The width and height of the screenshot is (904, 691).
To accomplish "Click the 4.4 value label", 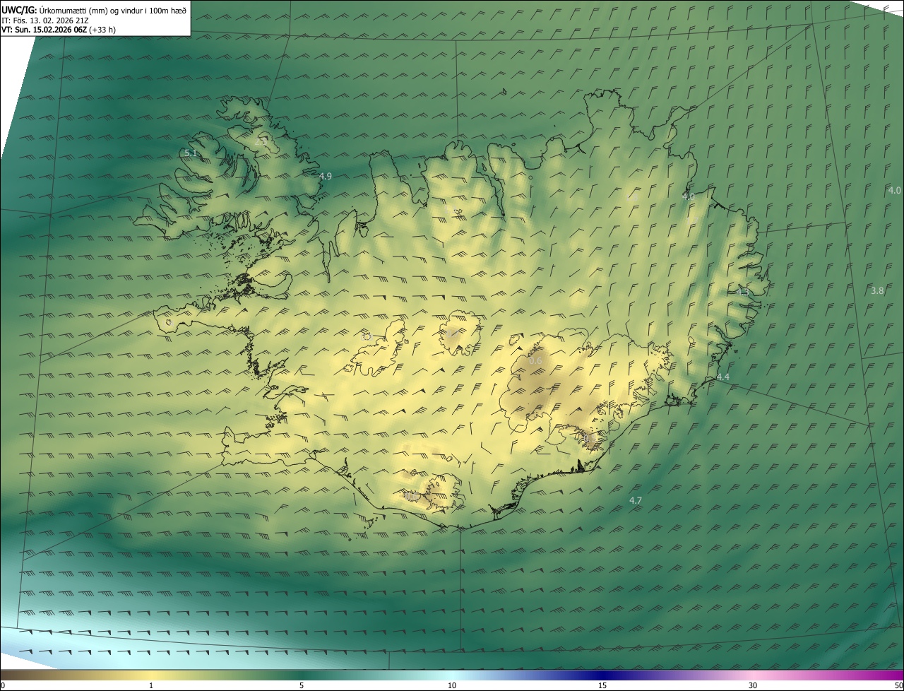I will click(x=722, y=377).
